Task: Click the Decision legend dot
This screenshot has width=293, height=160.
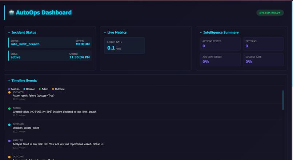Action: tap(24, 89)
